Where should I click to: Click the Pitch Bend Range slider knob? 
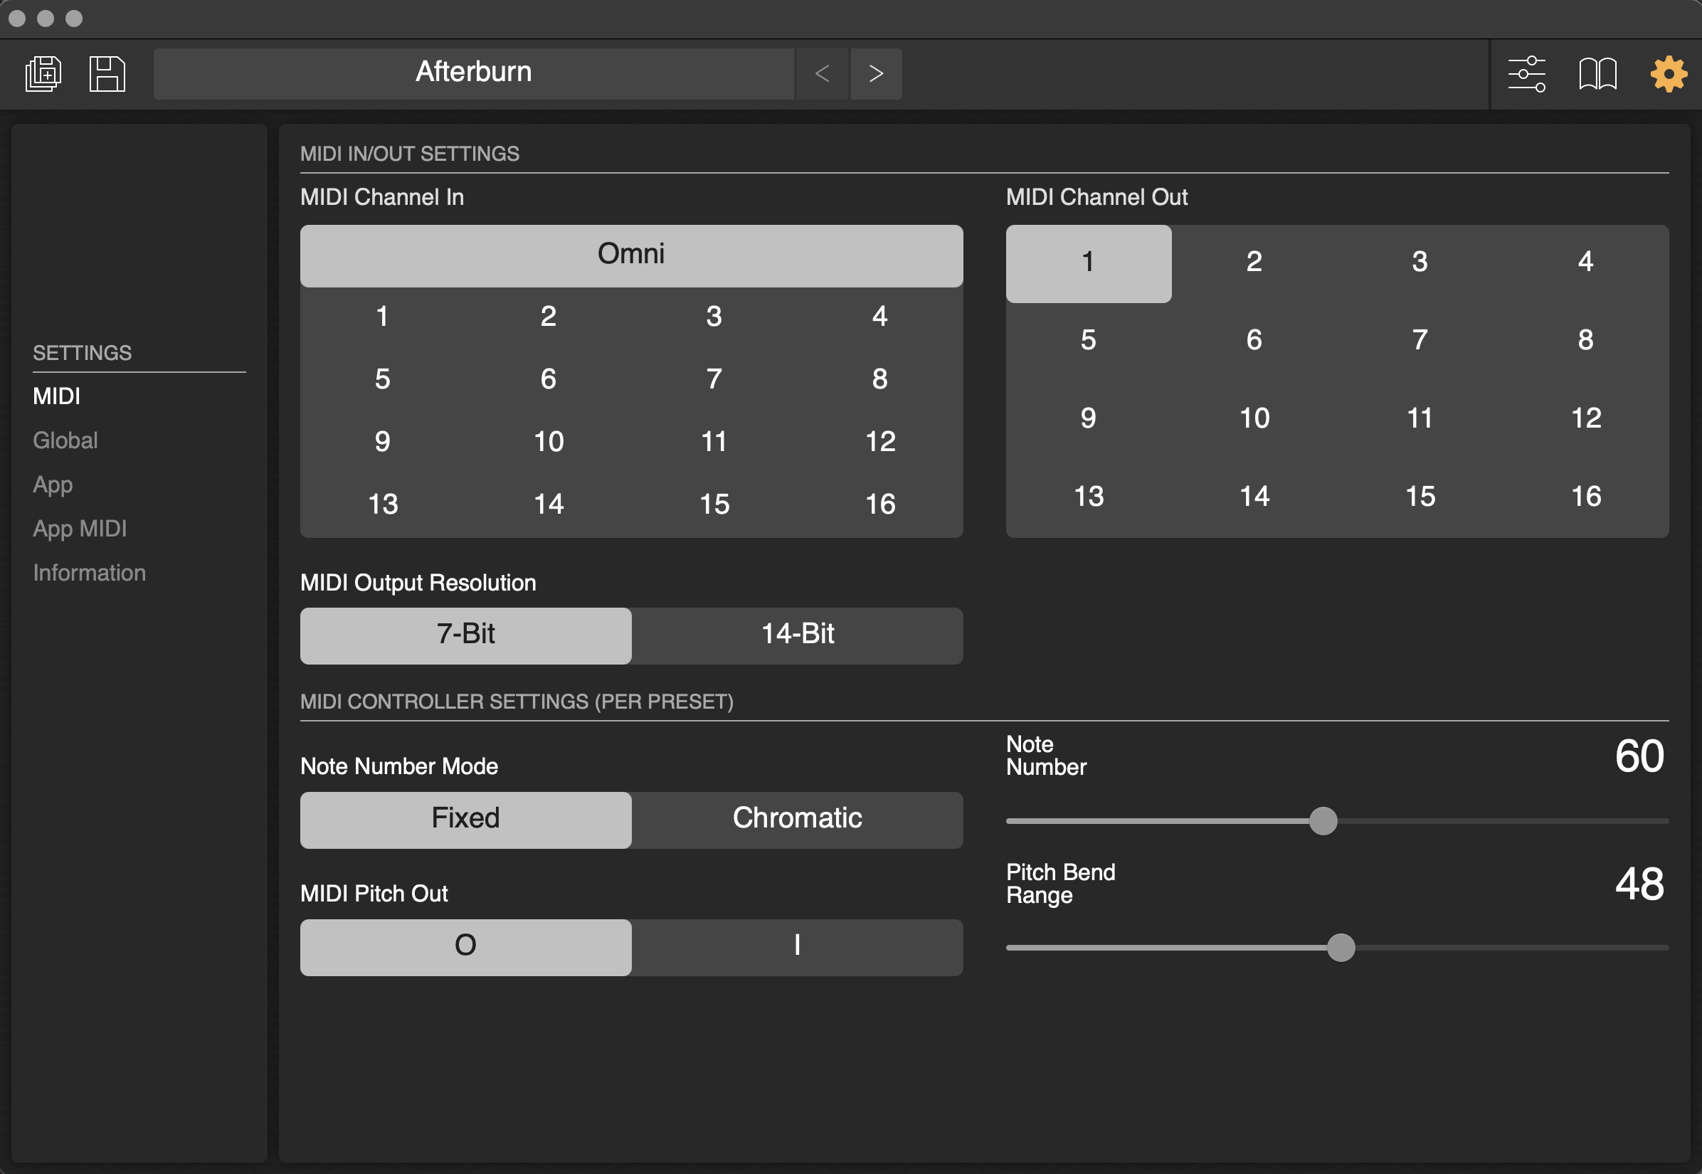pyautogui.click(x=1340, y=948)
